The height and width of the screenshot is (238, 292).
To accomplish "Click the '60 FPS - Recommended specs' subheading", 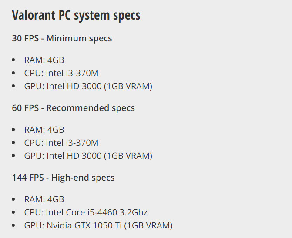I will [x=73, y=108].
